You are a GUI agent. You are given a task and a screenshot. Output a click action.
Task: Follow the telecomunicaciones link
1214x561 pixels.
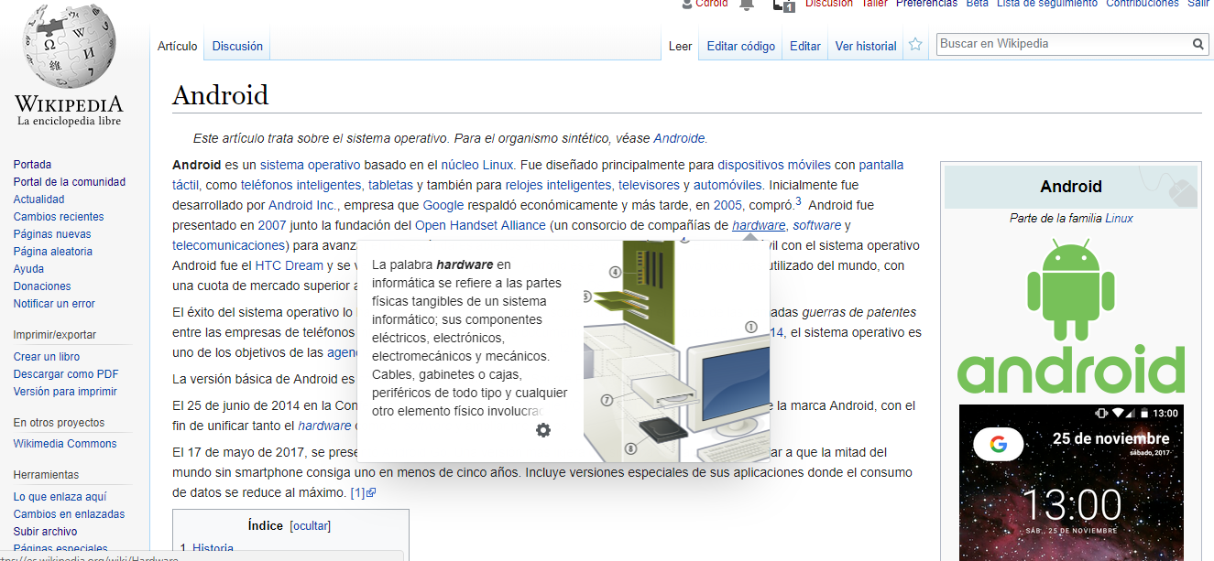pos(229,245)
